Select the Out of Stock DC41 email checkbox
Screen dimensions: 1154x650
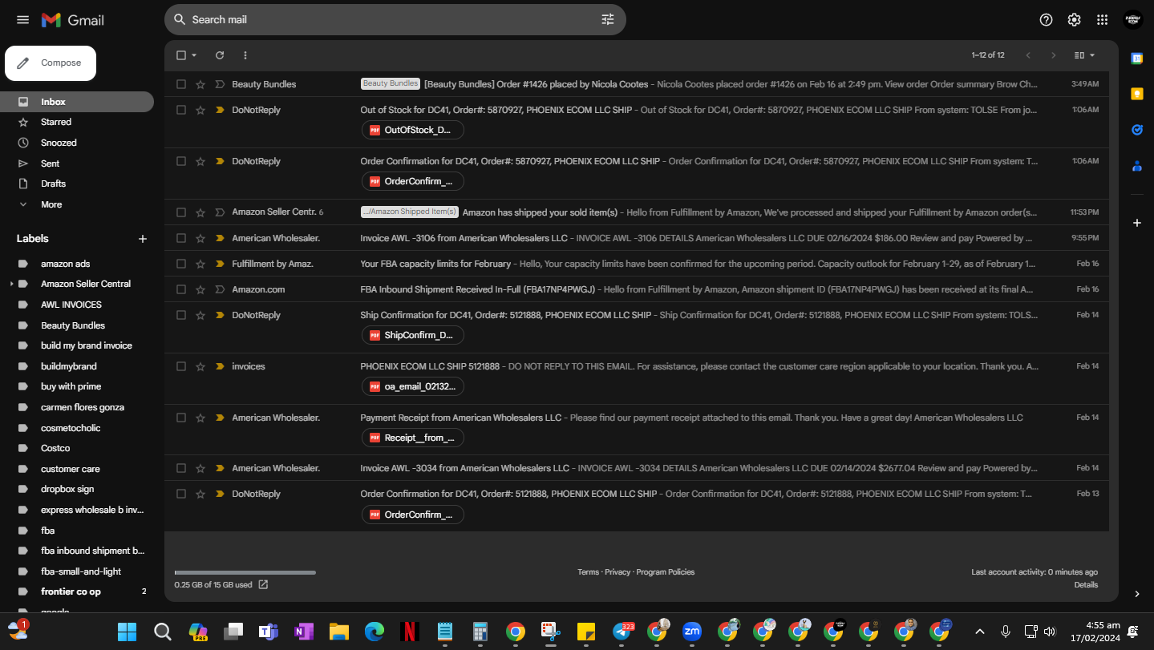click(x=181, y=110)
